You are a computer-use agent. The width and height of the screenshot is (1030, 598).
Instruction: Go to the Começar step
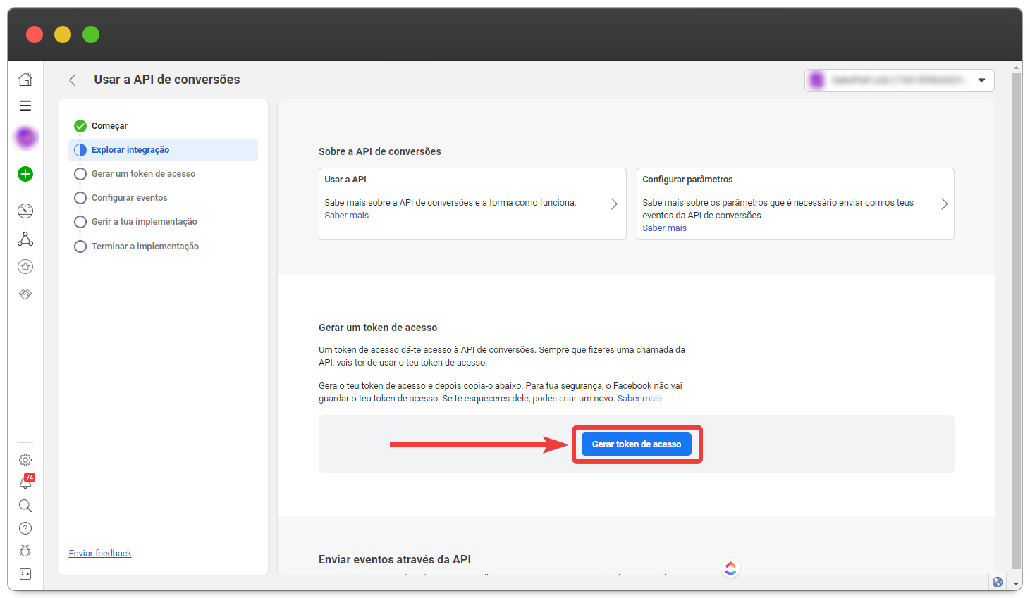coord(109,126)
